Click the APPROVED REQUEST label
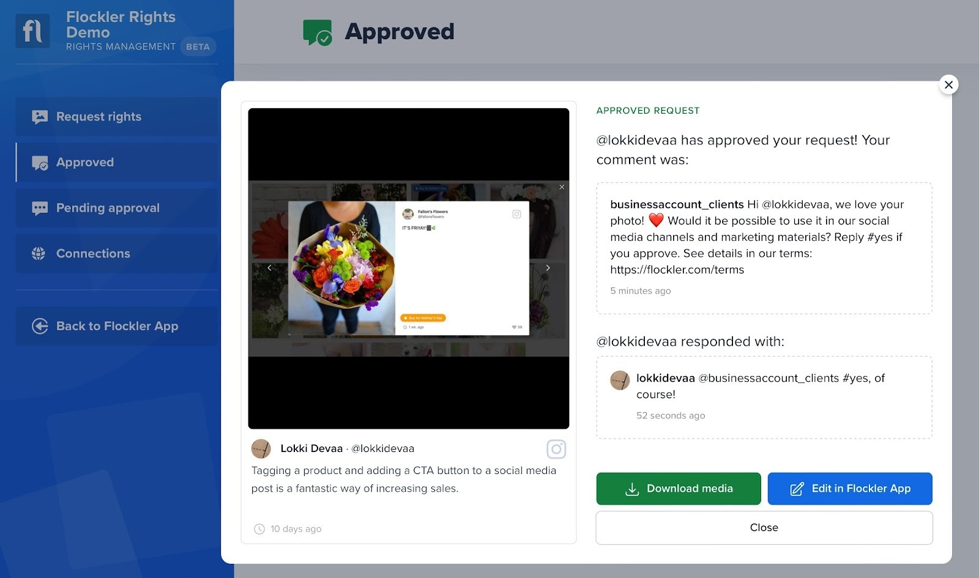 (648, 111)
